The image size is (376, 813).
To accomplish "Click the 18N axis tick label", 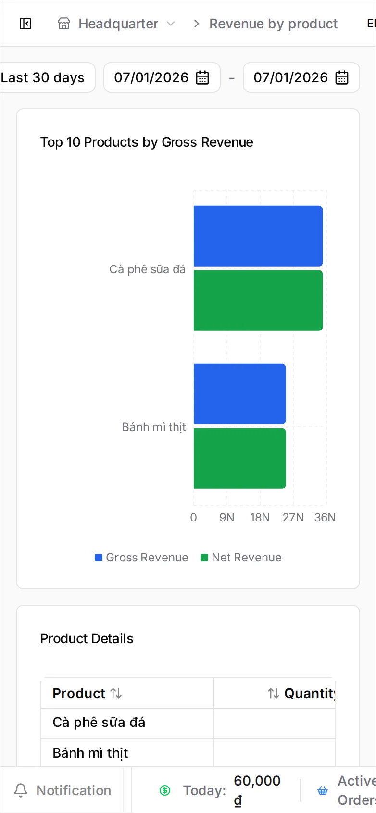I will click(x=260, y=518).
